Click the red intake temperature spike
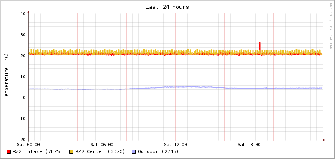Screen dimensions: 335x159 [260, 46]
